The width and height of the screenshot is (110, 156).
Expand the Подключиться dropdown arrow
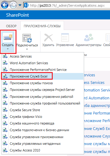[x=27, y=49]
